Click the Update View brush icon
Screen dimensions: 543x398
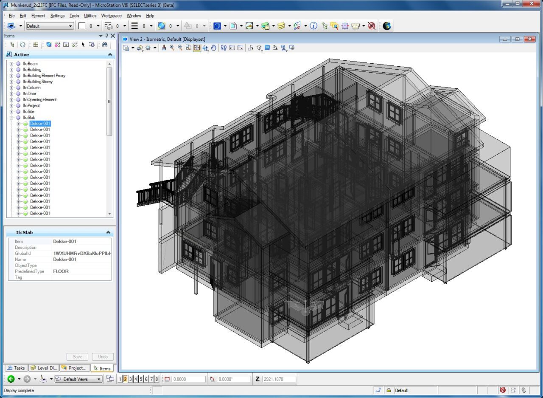164,48
